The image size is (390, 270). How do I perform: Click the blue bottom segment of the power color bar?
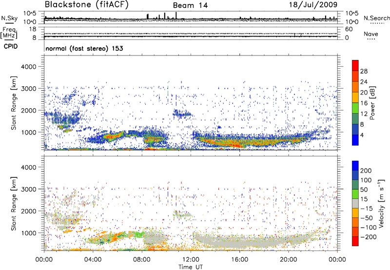(355, 140)
